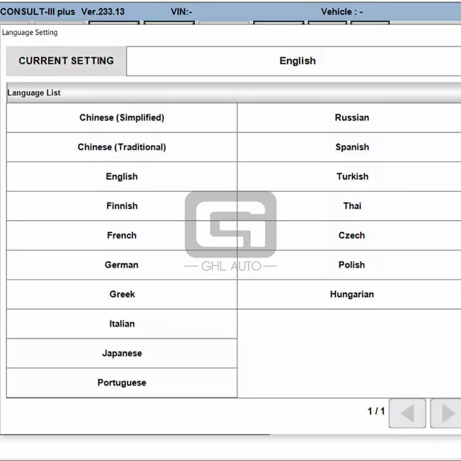Select Thai language
The height and width of the screenshot is (461, 461).
[x=349, y=206]
